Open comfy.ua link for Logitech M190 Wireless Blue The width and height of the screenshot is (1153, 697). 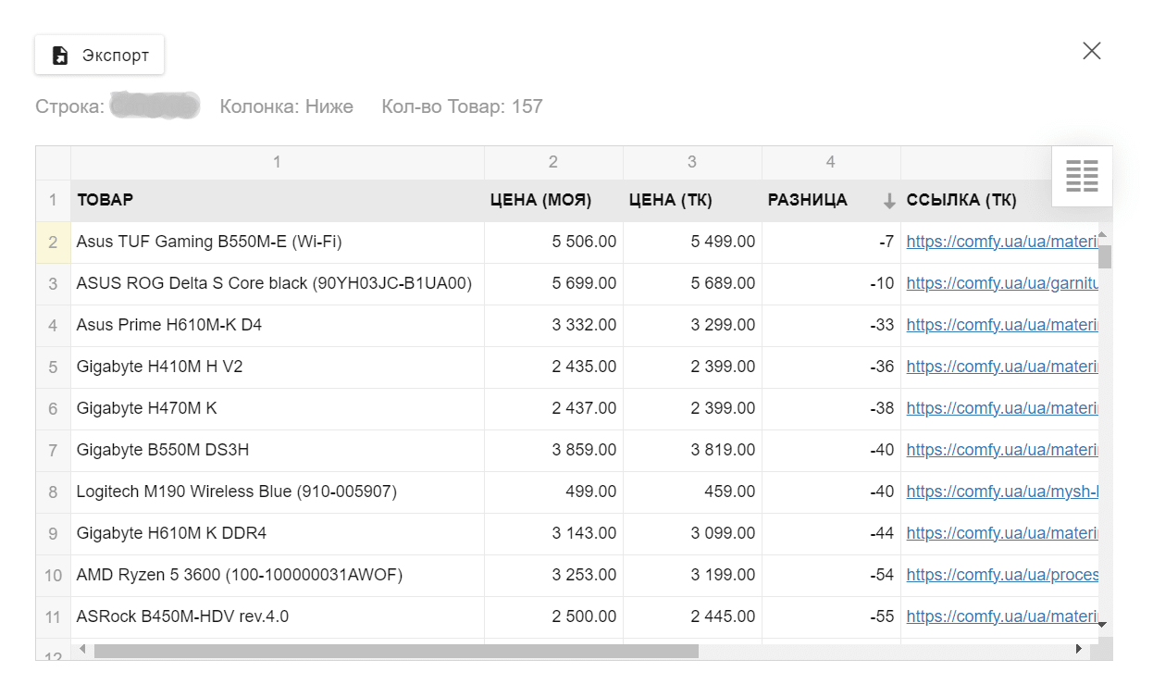(1002, 492)
